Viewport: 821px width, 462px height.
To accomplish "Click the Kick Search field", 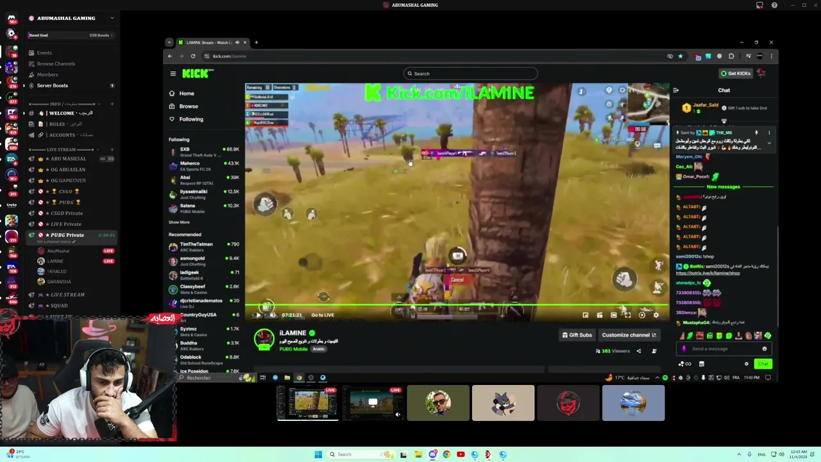I will 470,74.
